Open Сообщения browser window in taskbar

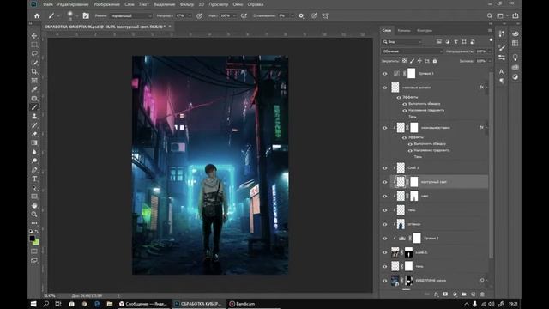[143, 304]
